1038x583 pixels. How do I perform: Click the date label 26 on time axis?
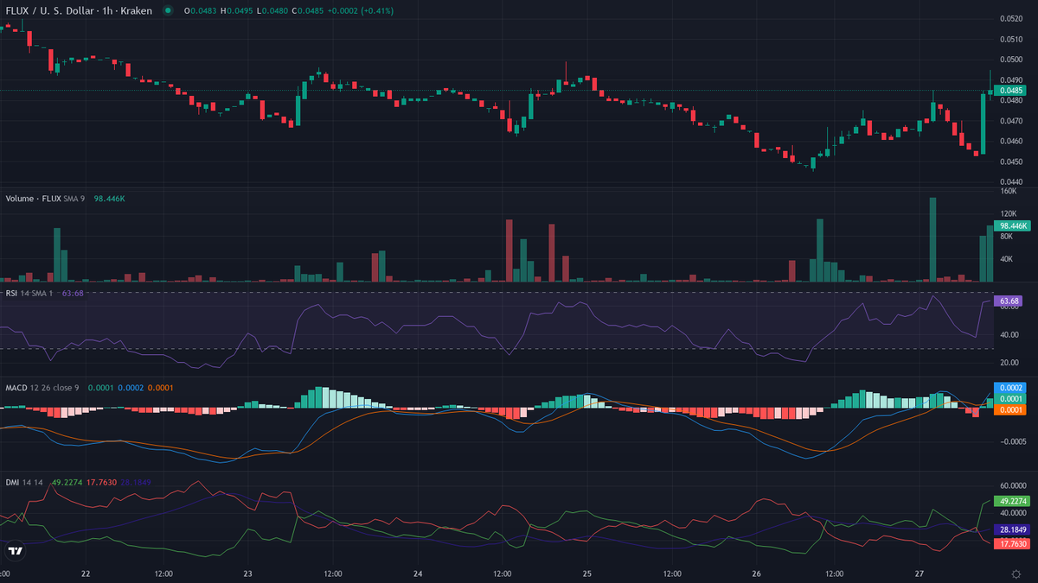pyautogui.click(x=757, y=573)
